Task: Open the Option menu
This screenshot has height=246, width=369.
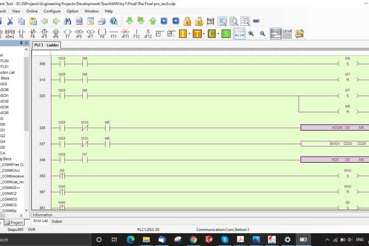Action: (73, 11)
